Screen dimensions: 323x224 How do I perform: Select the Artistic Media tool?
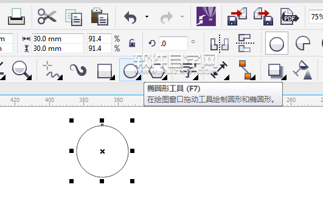(x=78, y=70)
